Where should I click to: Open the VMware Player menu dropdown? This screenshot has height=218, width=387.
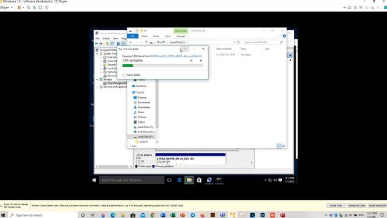(6, 8)
